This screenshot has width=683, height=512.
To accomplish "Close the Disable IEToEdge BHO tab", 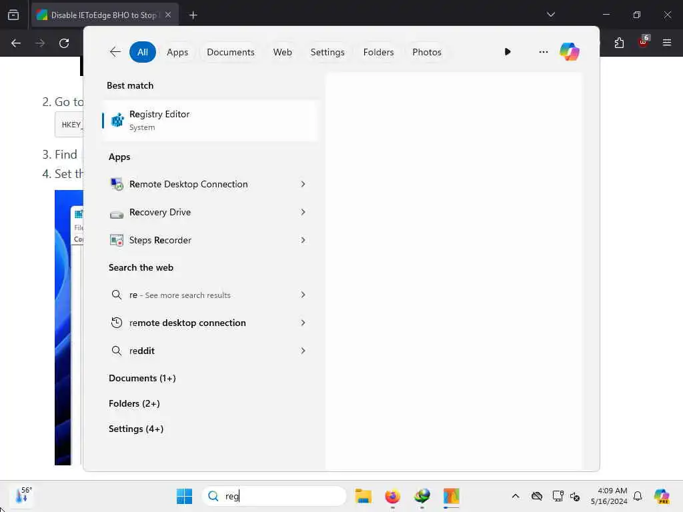I will pos(168,15).
